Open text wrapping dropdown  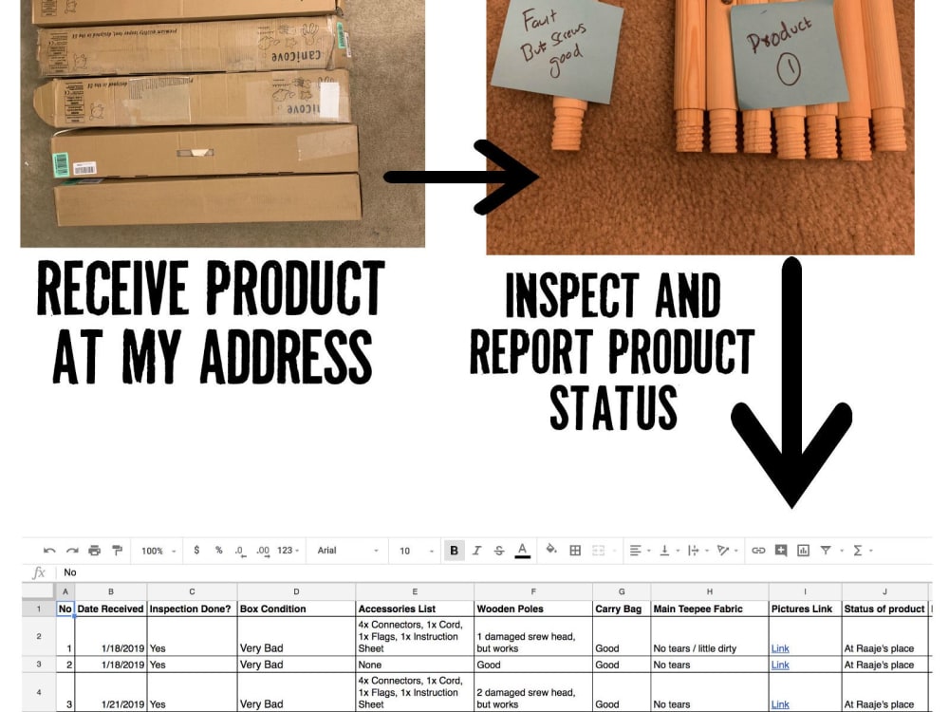(x=698, y=551)
